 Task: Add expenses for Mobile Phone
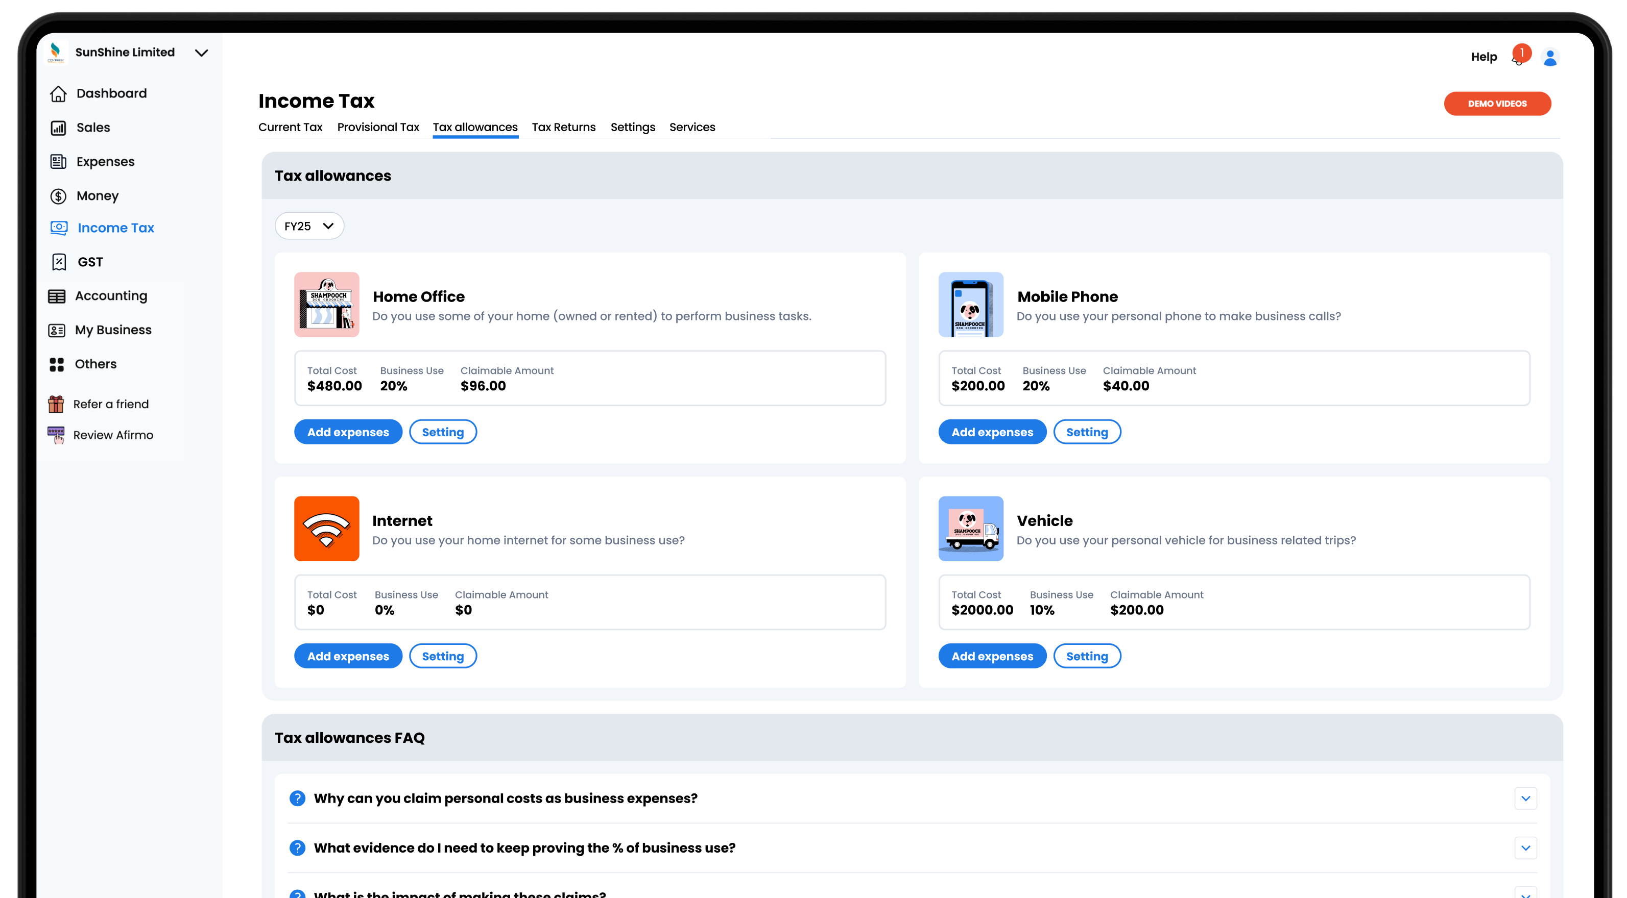pyautogui.click(x=992, y=432)
